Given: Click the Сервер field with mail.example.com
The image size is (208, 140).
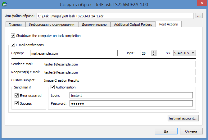Looking at the screenshot, I should pyautogui.click(x=74, y=53).
